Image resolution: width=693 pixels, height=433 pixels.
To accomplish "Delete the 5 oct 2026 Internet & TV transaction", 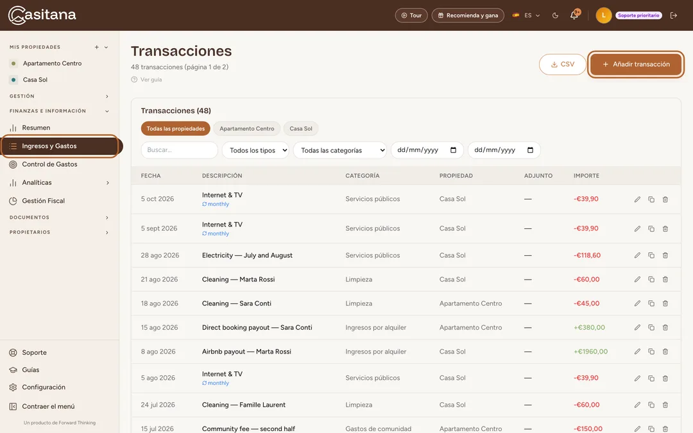I will pyautogui.click(x=665, y=200).
